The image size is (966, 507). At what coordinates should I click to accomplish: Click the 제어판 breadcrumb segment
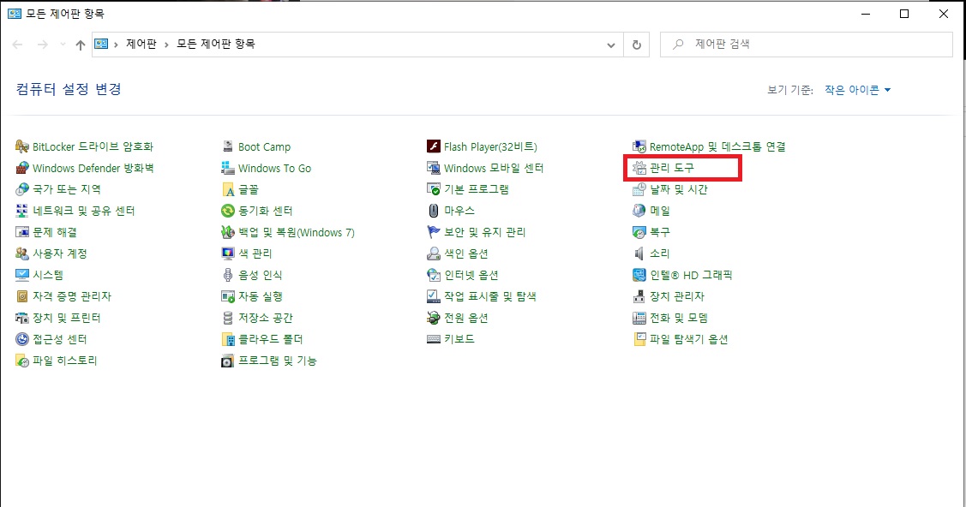tap(141, 45)
